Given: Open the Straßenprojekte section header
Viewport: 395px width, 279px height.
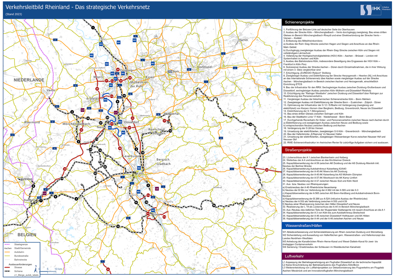Looking at the screenshot, I should (337, 150).
